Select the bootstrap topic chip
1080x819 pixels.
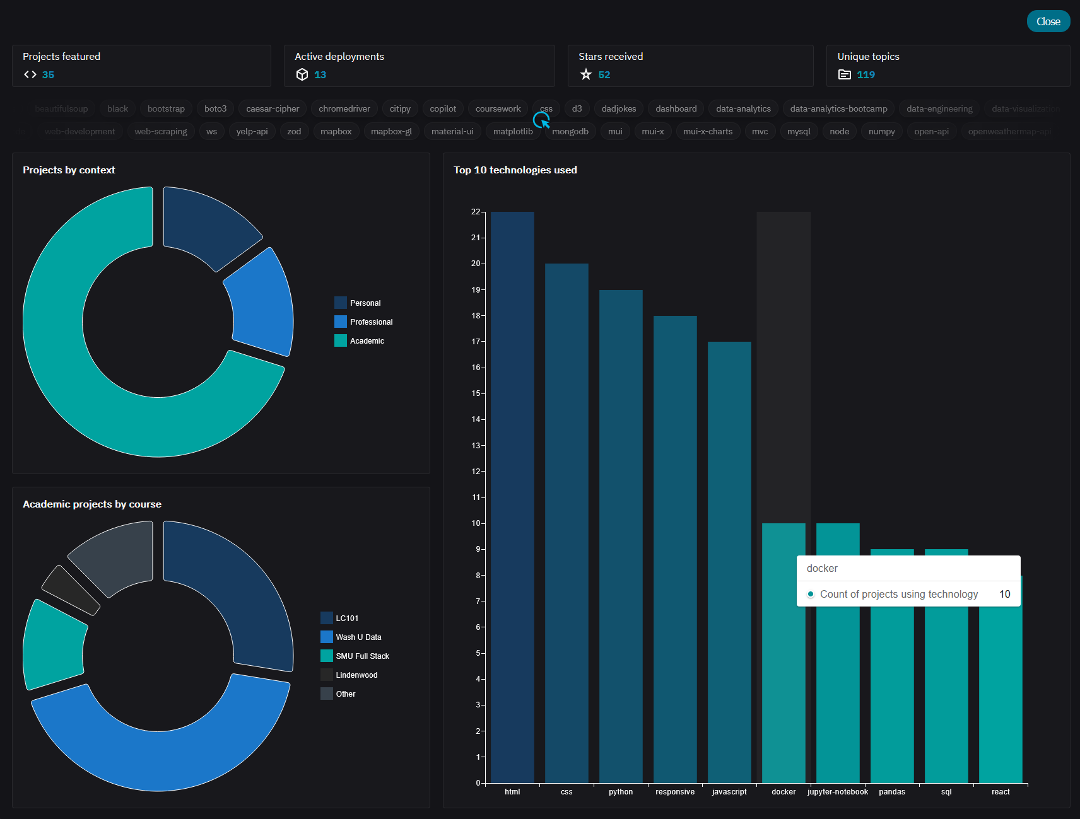[x=166, y=108]
